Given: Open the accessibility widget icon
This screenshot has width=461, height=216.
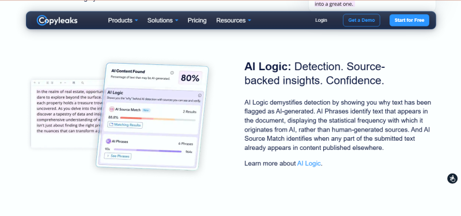Looking at the screenshot, I should [x=452, y=178].
